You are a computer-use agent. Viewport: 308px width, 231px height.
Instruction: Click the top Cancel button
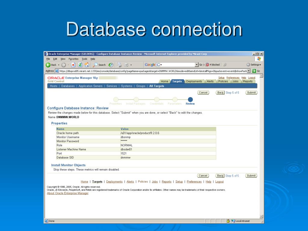[x=203, y=93]
